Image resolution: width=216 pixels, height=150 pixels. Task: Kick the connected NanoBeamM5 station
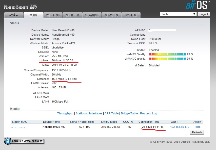(198, 127)
